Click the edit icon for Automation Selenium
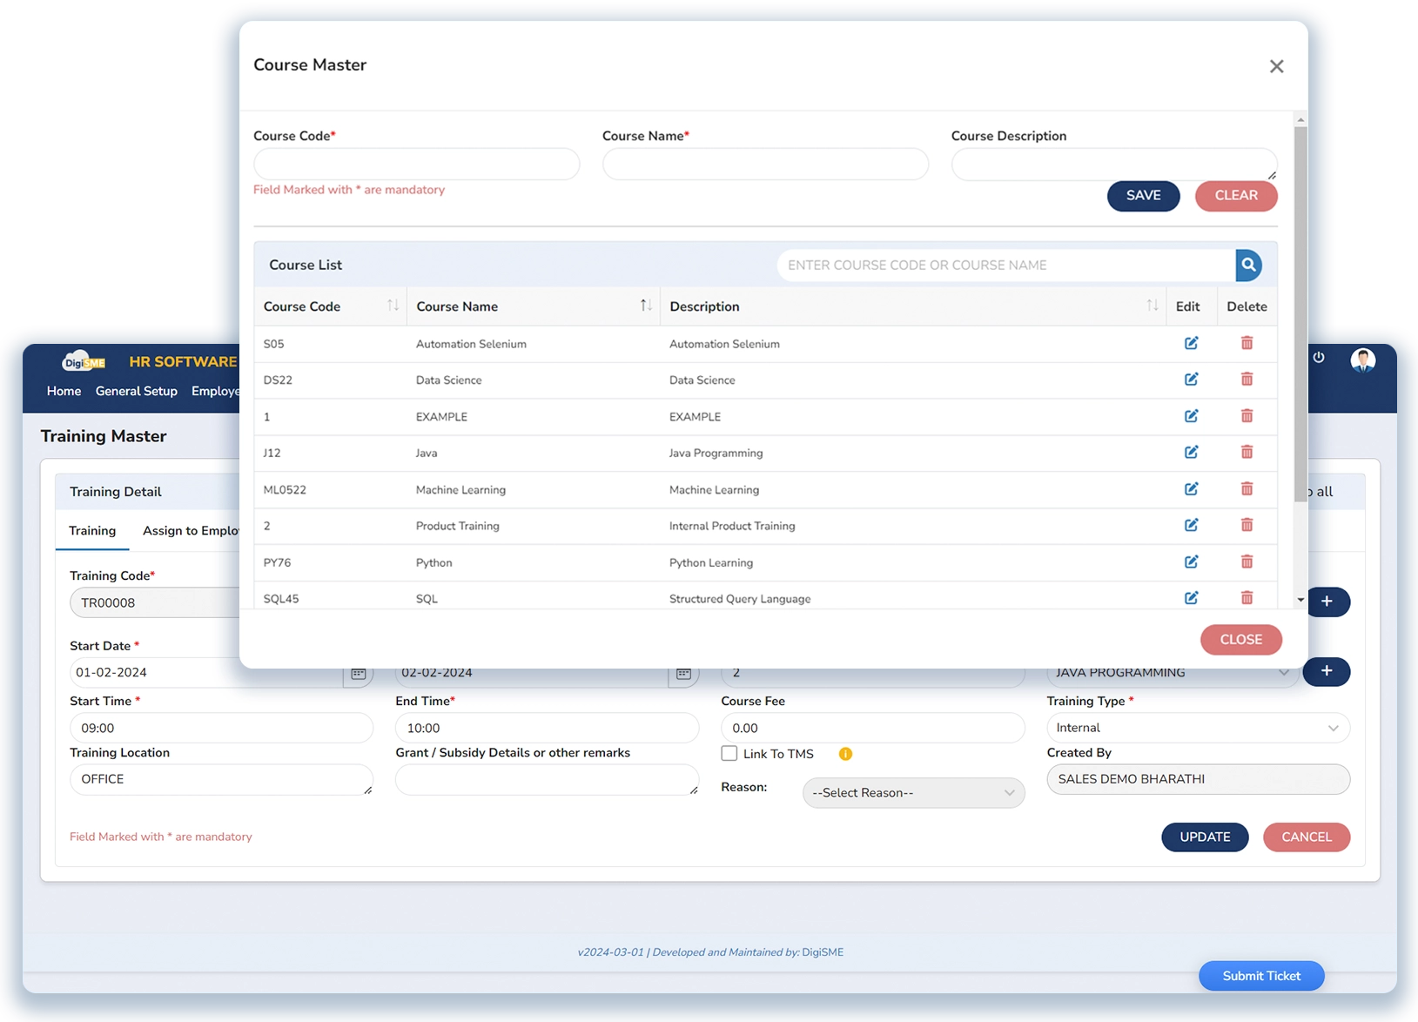Screen dimensions: 1418x1022 [x=1191, y=343]
